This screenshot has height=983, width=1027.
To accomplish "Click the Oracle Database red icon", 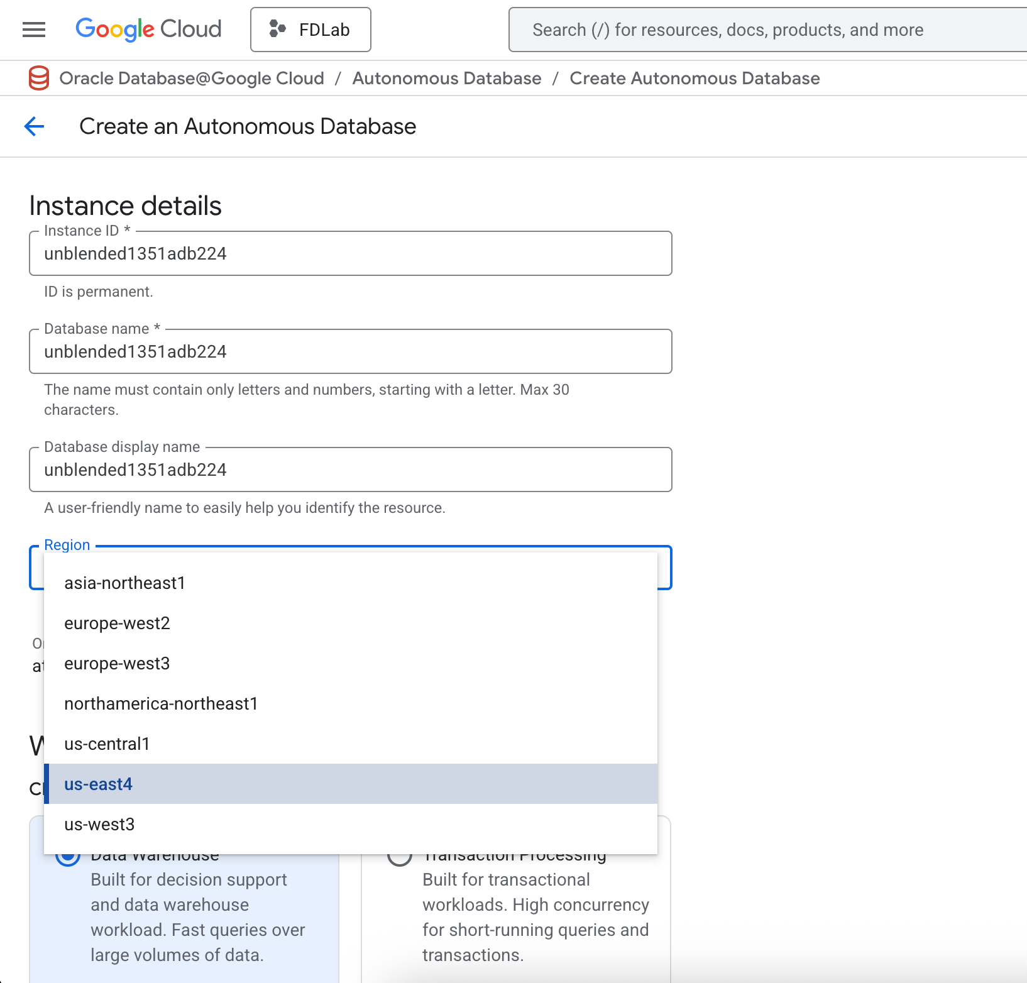I will (39, 78).
